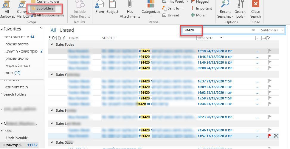Open Sent To refine menu
The width and height of the screenshot is (290, 149).
click(x=172, y=8)
